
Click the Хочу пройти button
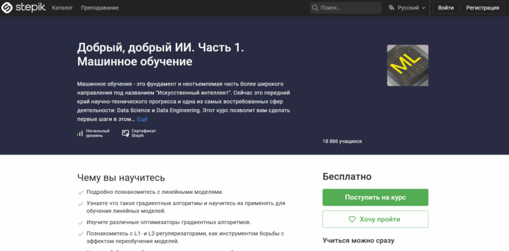(375, 219)
